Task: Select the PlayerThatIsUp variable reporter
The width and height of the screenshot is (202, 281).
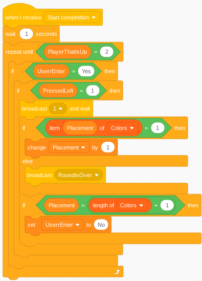Action: pyautogui.click(x=68, y=52)
